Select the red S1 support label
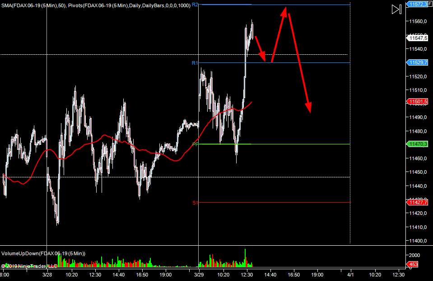The height and width of the screenshot is (281, 433). (195, 203)
